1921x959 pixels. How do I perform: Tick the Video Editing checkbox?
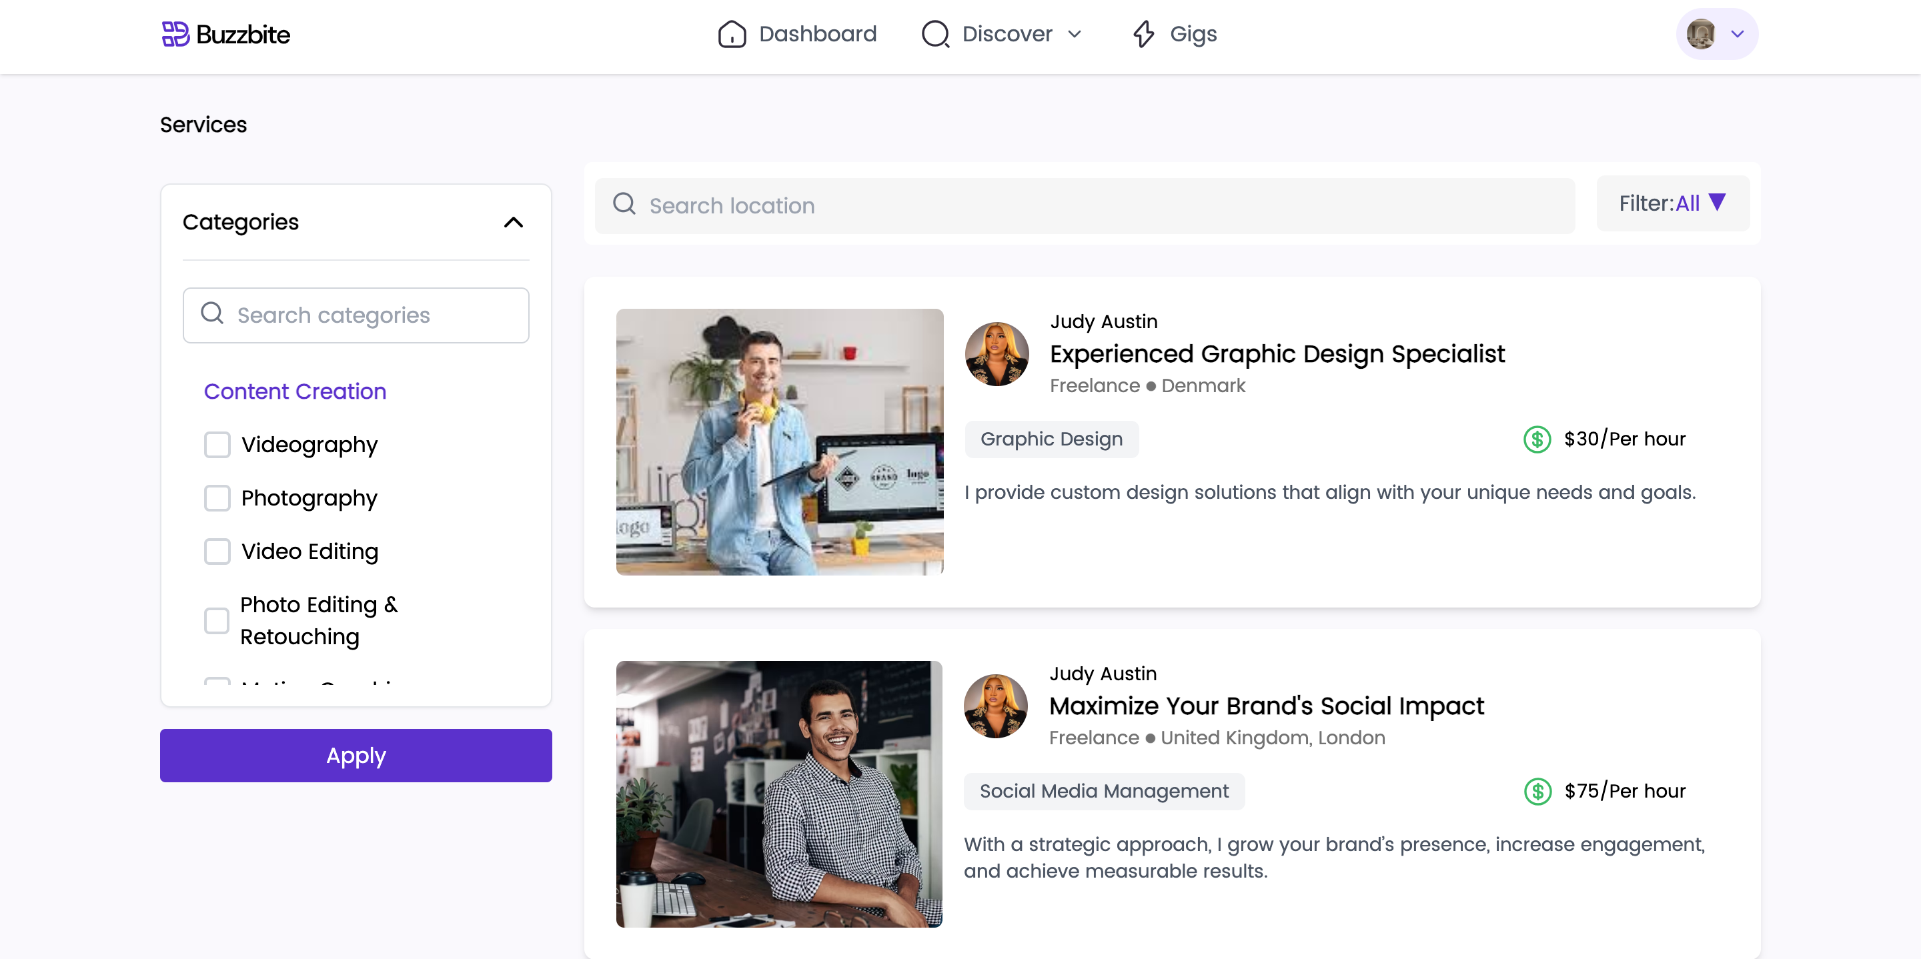[x=217, y=551]
